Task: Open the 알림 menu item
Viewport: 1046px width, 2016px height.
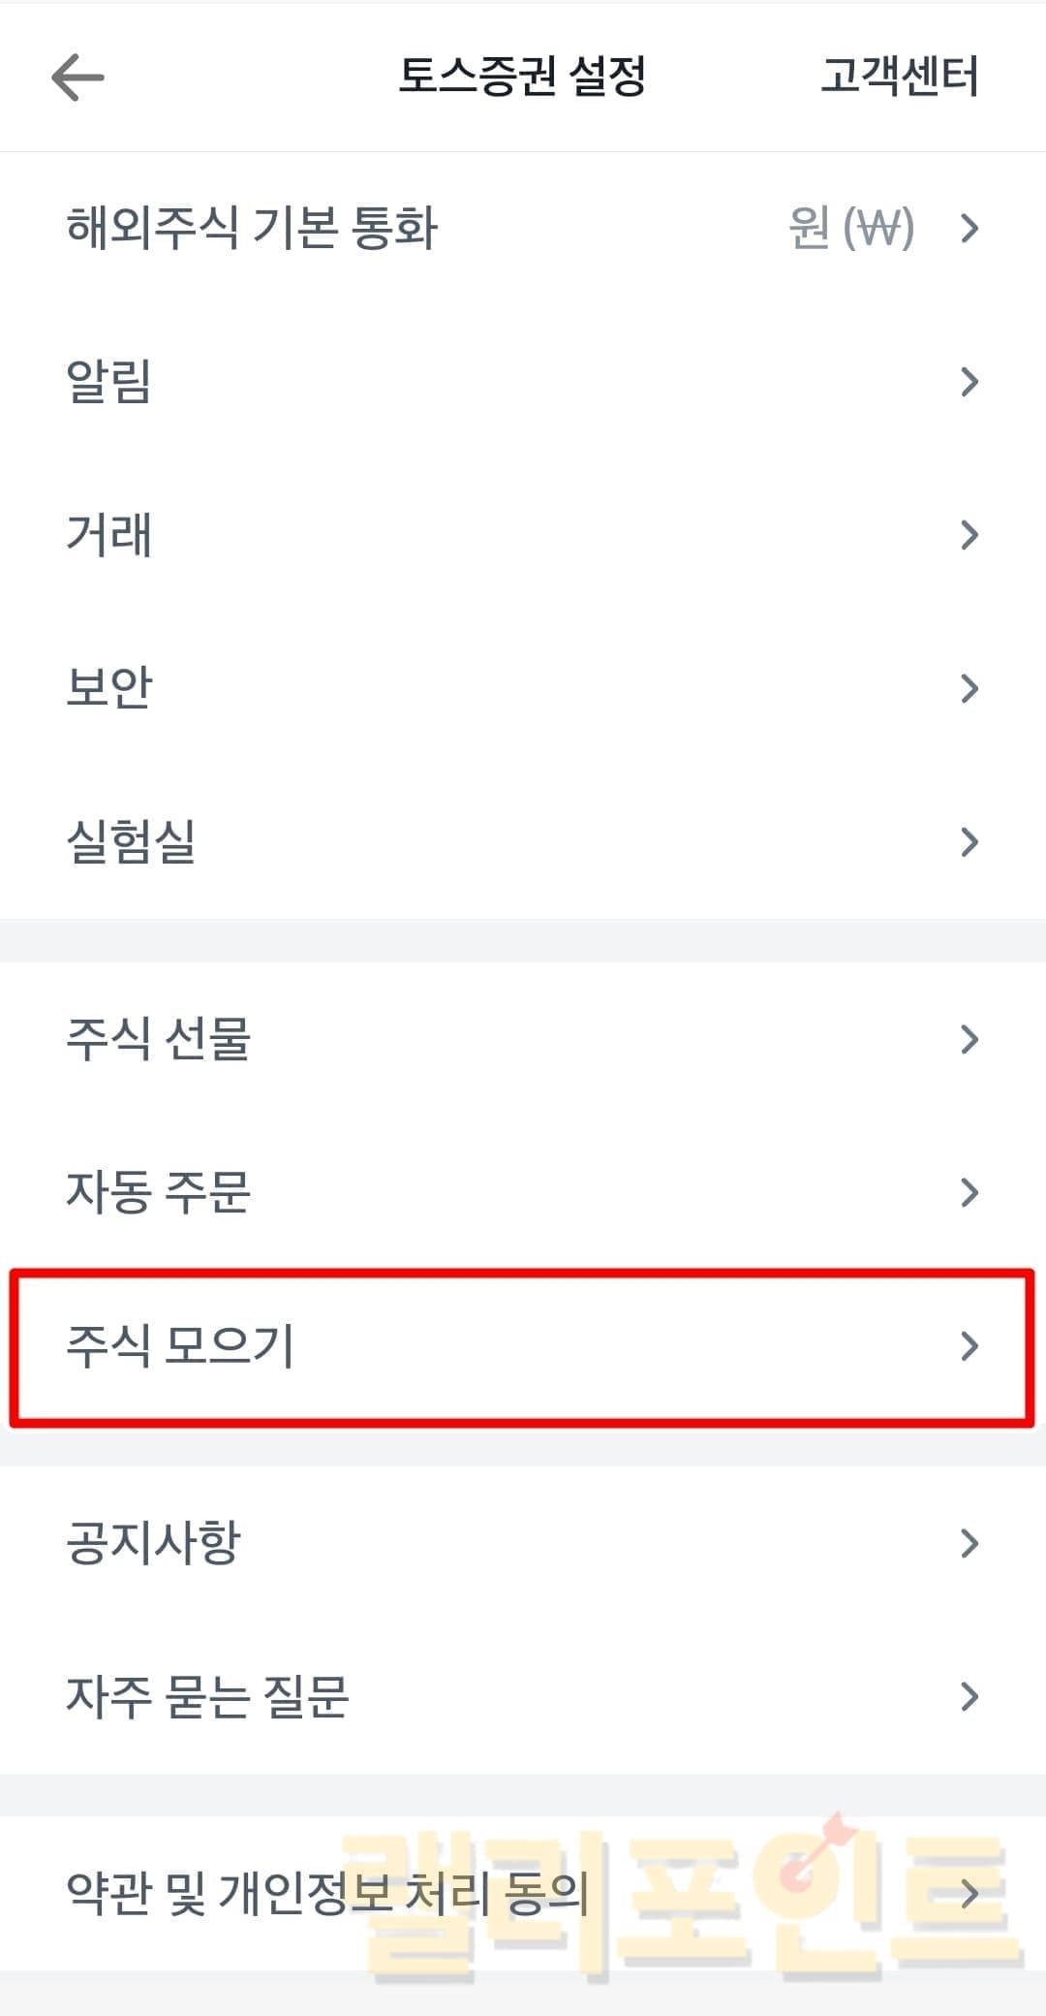Action: (108, 382)
